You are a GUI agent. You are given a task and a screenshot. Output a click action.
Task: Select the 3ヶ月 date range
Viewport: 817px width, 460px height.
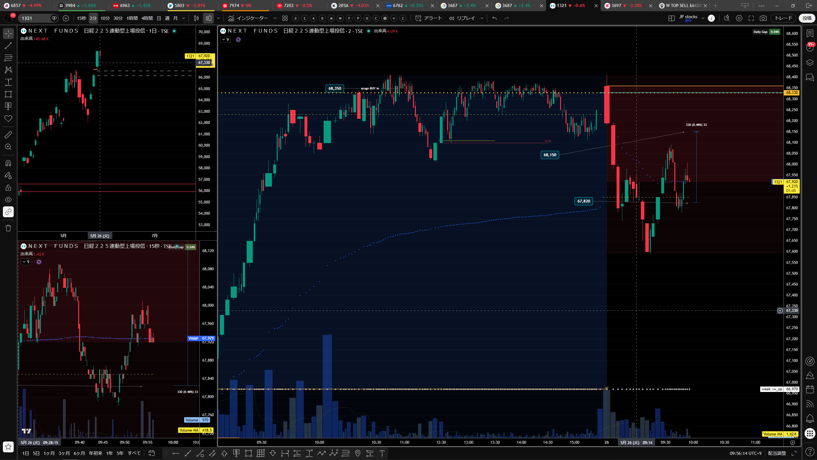tap(64, 453)
